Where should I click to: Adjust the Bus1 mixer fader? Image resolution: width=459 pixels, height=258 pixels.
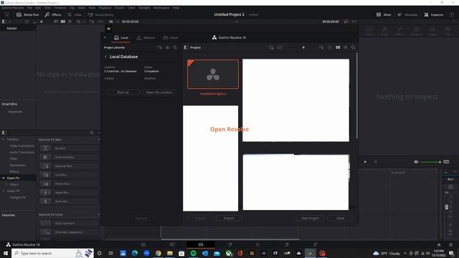[446, 207]
